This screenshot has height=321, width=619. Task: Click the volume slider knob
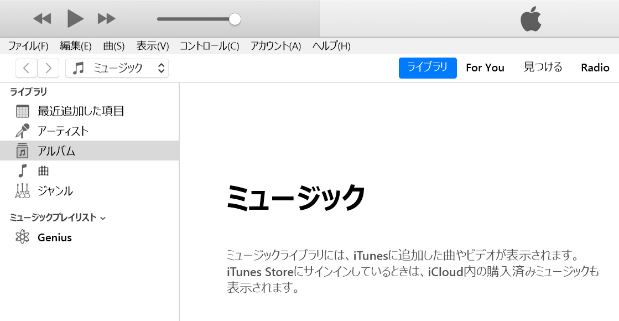point(235,19)
